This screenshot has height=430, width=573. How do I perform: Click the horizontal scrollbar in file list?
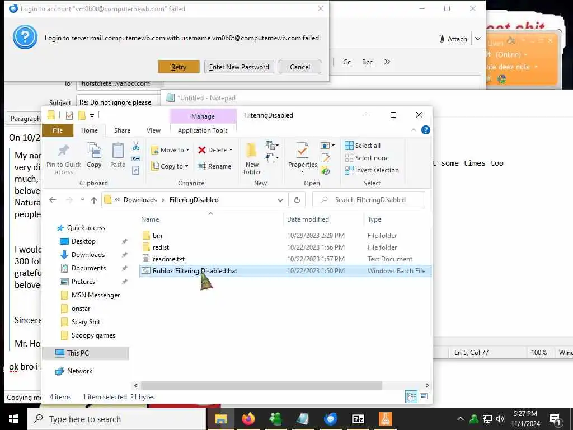261,385
